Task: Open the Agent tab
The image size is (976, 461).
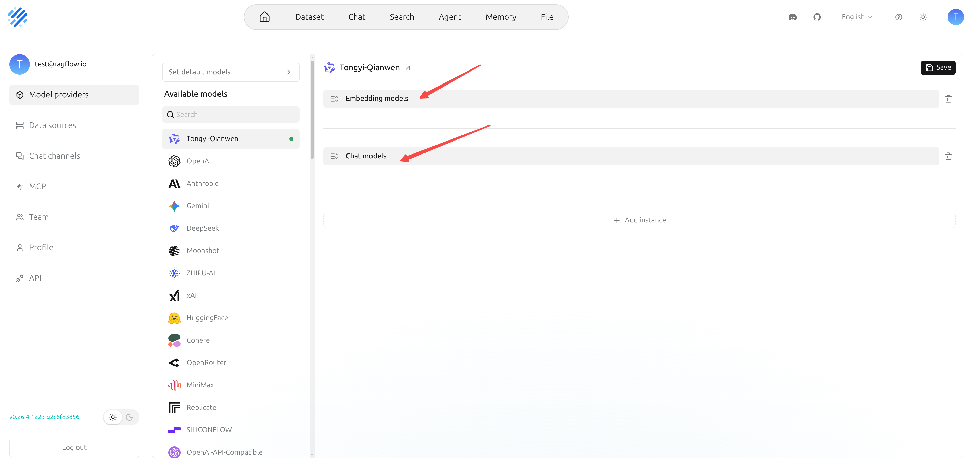Action: pos(450,17)
